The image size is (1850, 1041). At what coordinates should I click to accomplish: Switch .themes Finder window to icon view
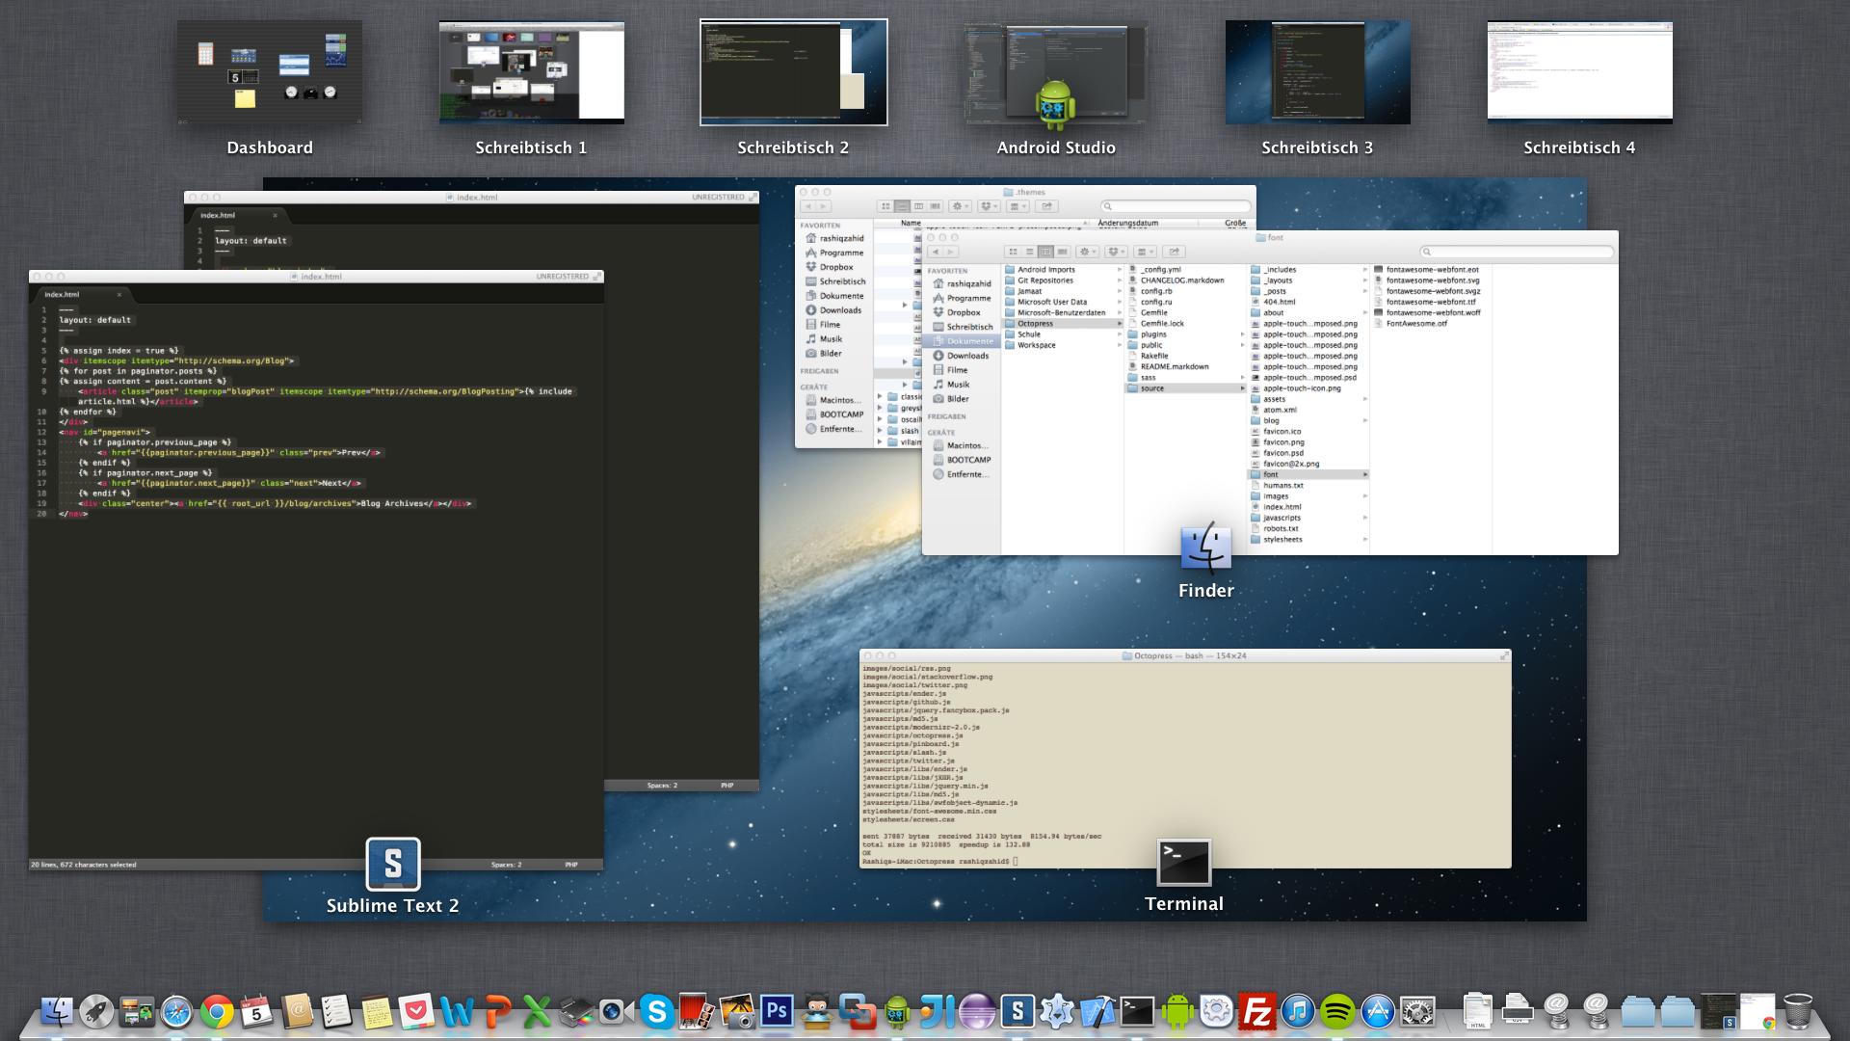point(885,206)
